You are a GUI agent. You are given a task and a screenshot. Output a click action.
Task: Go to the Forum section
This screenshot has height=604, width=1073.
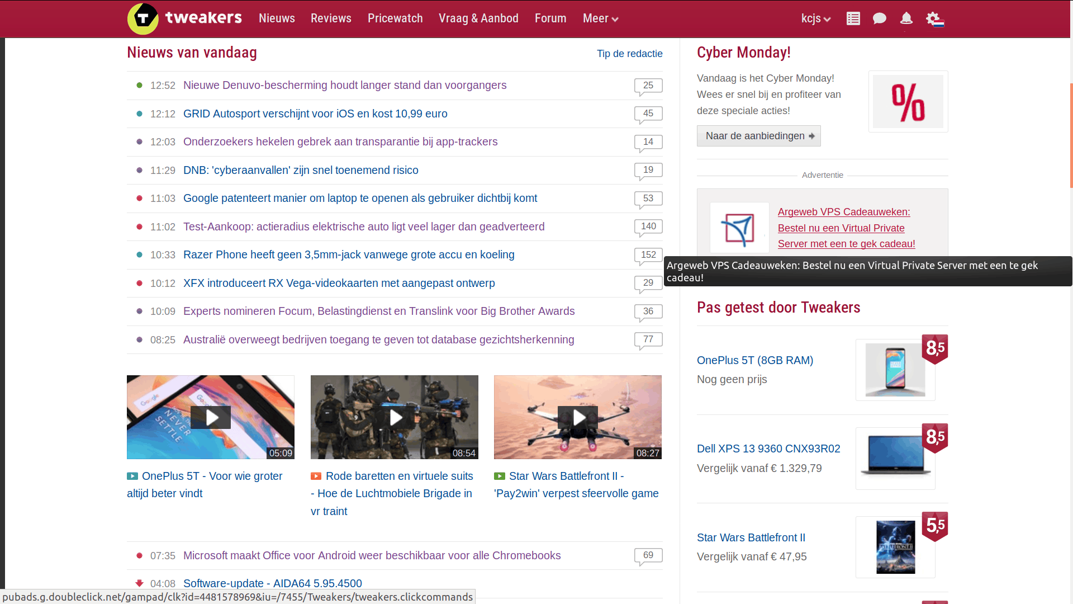[550, 18]
